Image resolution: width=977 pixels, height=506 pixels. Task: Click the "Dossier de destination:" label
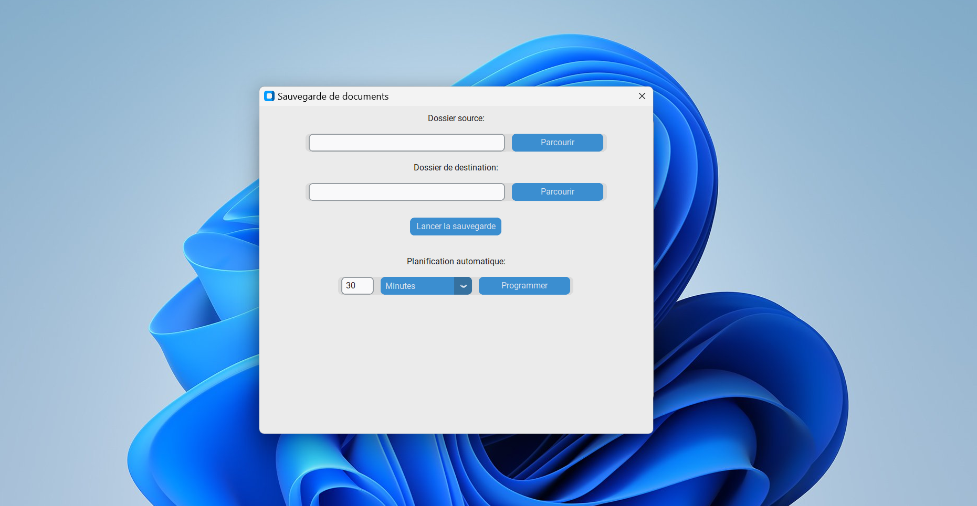456,168
